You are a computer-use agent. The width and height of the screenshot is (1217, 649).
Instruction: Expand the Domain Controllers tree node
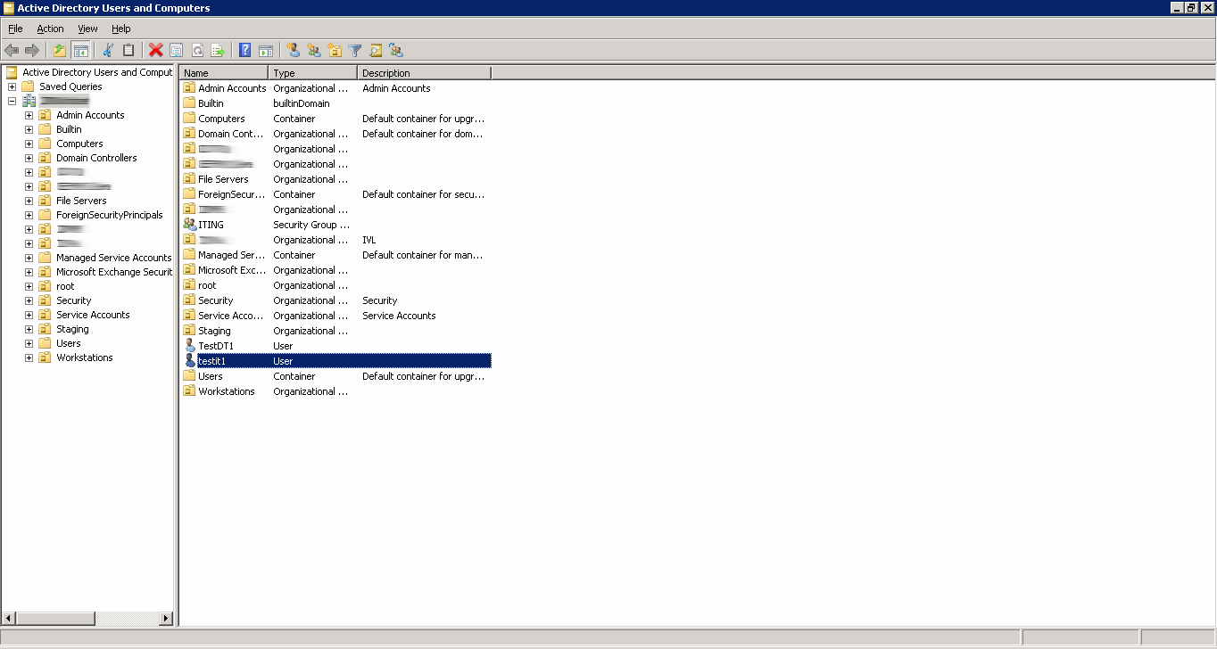[28, 158]
